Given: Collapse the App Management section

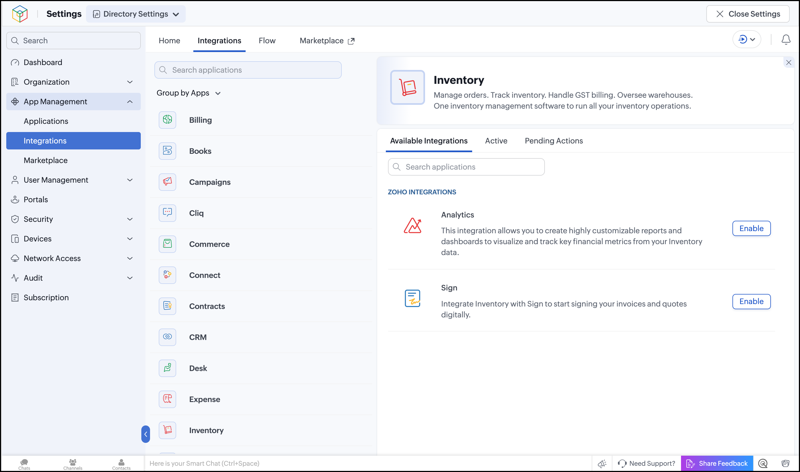Looking at the screenshot, I should click(x=130, y=102).
